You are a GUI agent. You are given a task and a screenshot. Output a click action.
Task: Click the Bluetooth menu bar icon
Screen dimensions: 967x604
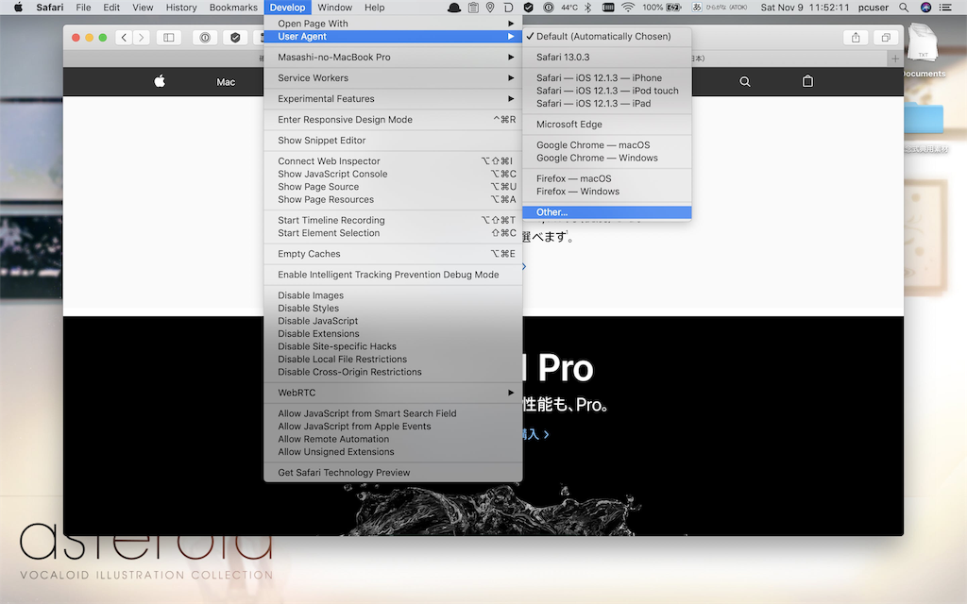pos(587,8)
